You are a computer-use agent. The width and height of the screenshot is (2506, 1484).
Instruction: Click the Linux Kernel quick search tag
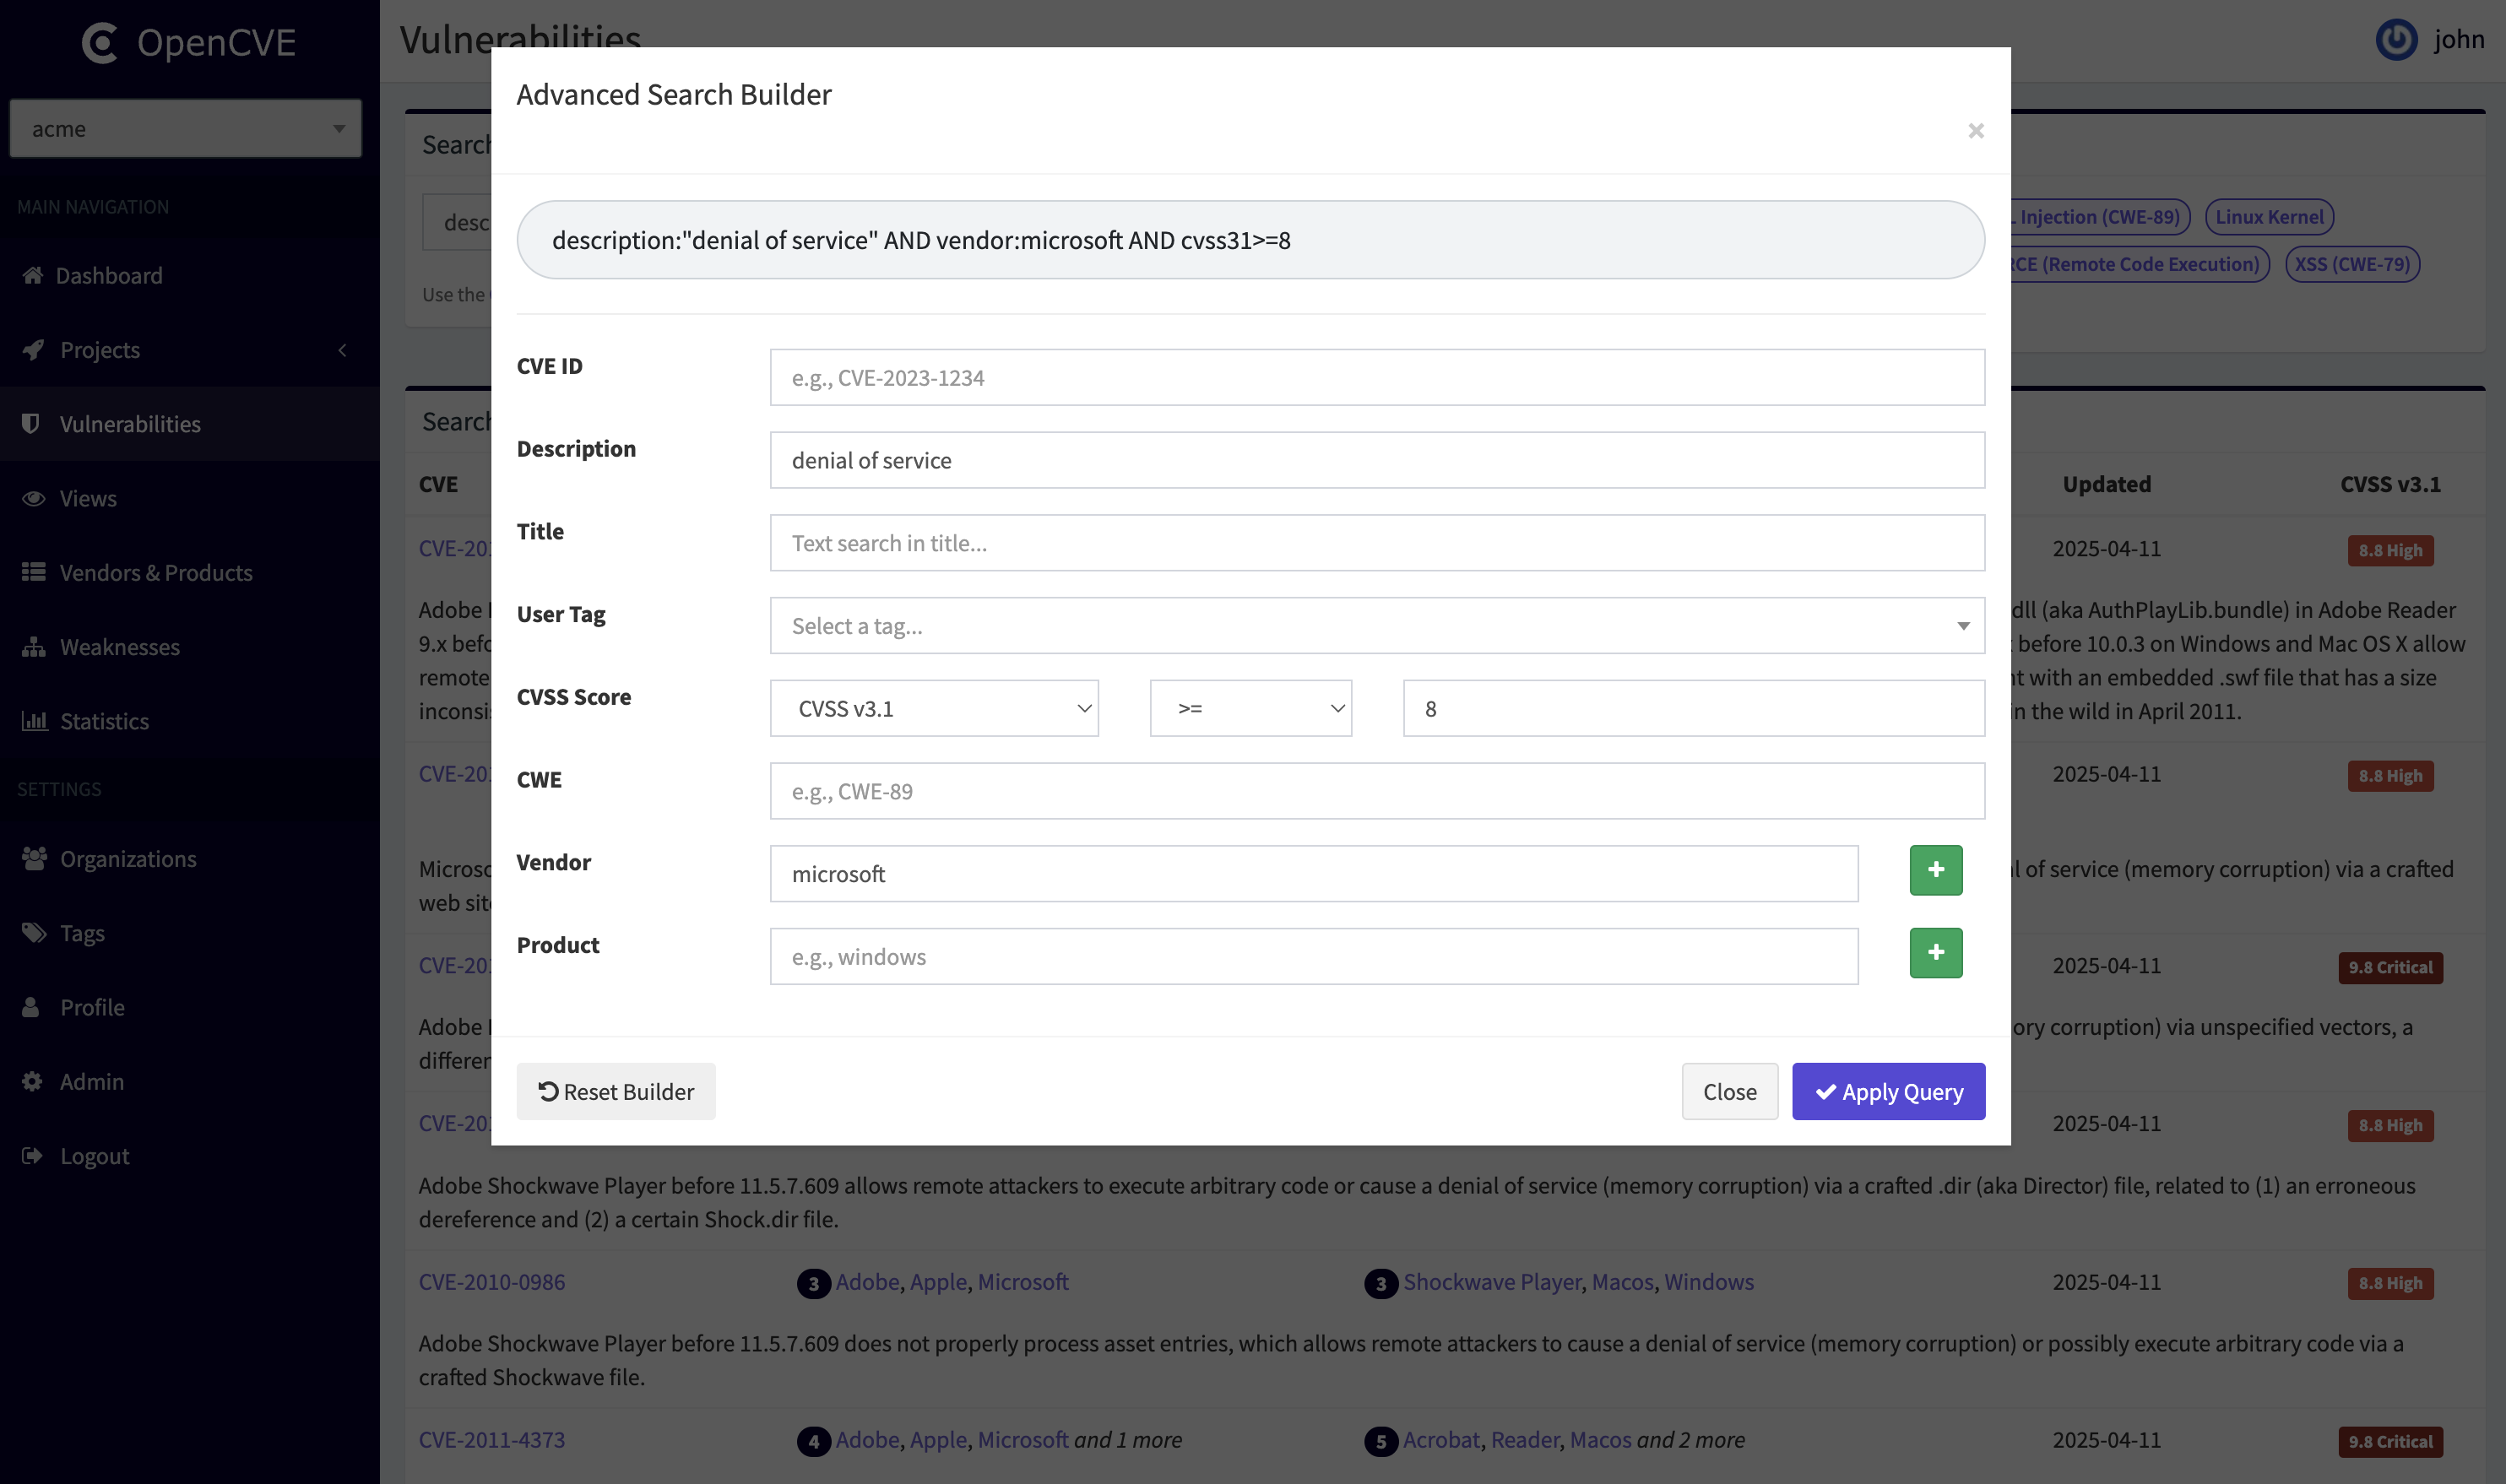(2268, 217)
